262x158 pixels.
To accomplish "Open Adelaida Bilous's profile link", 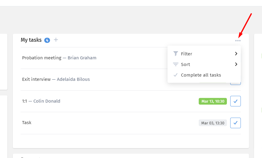I will (x=73, y=79).
